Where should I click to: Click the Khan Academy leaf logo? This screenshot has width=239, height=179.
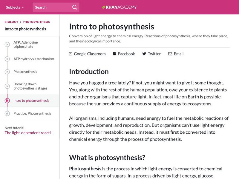tap(104, 7)
